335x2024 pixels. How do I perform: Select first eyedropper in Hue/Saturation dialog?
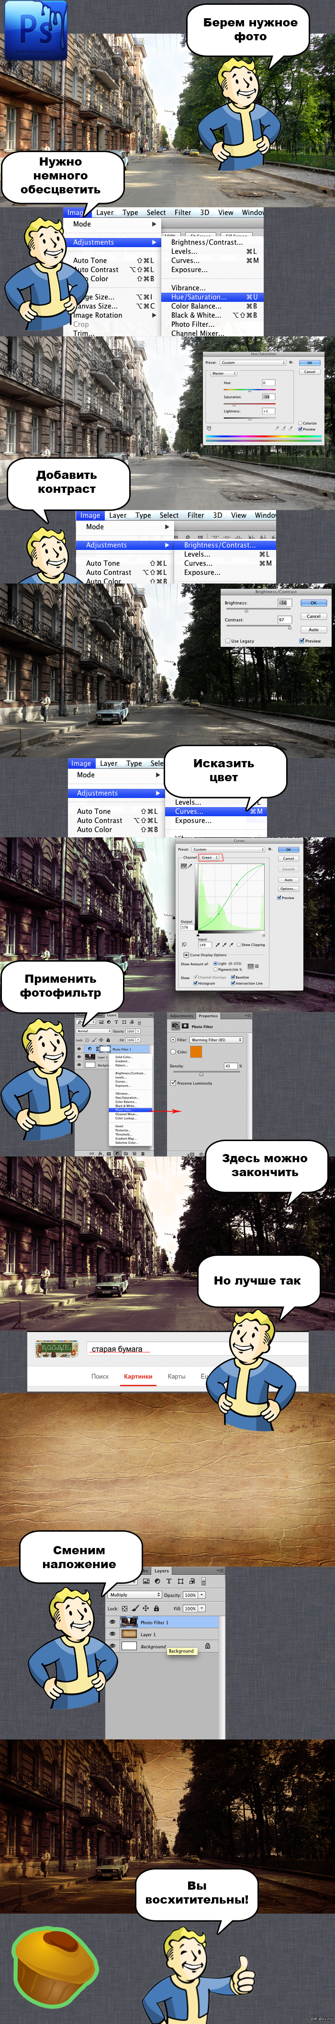point(277,429)
